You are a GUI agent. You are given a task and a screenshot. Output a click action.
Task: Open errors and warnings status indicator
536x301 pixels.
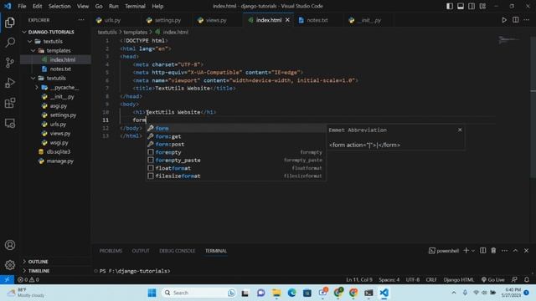coord(28,279)
